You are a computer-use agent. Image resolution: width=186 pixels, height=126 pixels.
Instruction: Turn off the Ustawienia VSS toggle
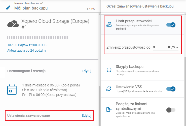(171, 89)
